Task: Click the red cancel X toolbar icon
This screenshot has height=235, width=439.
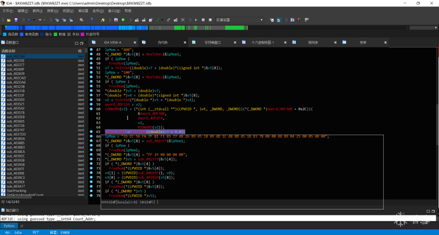Action: (x=183, y=20)
